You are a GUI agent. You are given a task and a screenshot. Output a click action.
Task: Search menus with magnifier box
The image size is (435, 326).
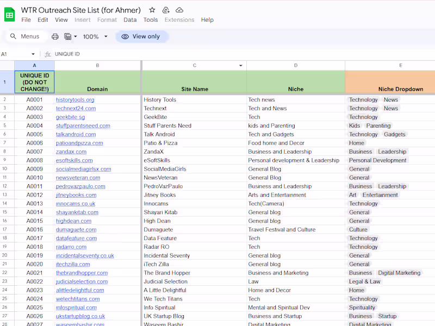coord(24,36)
